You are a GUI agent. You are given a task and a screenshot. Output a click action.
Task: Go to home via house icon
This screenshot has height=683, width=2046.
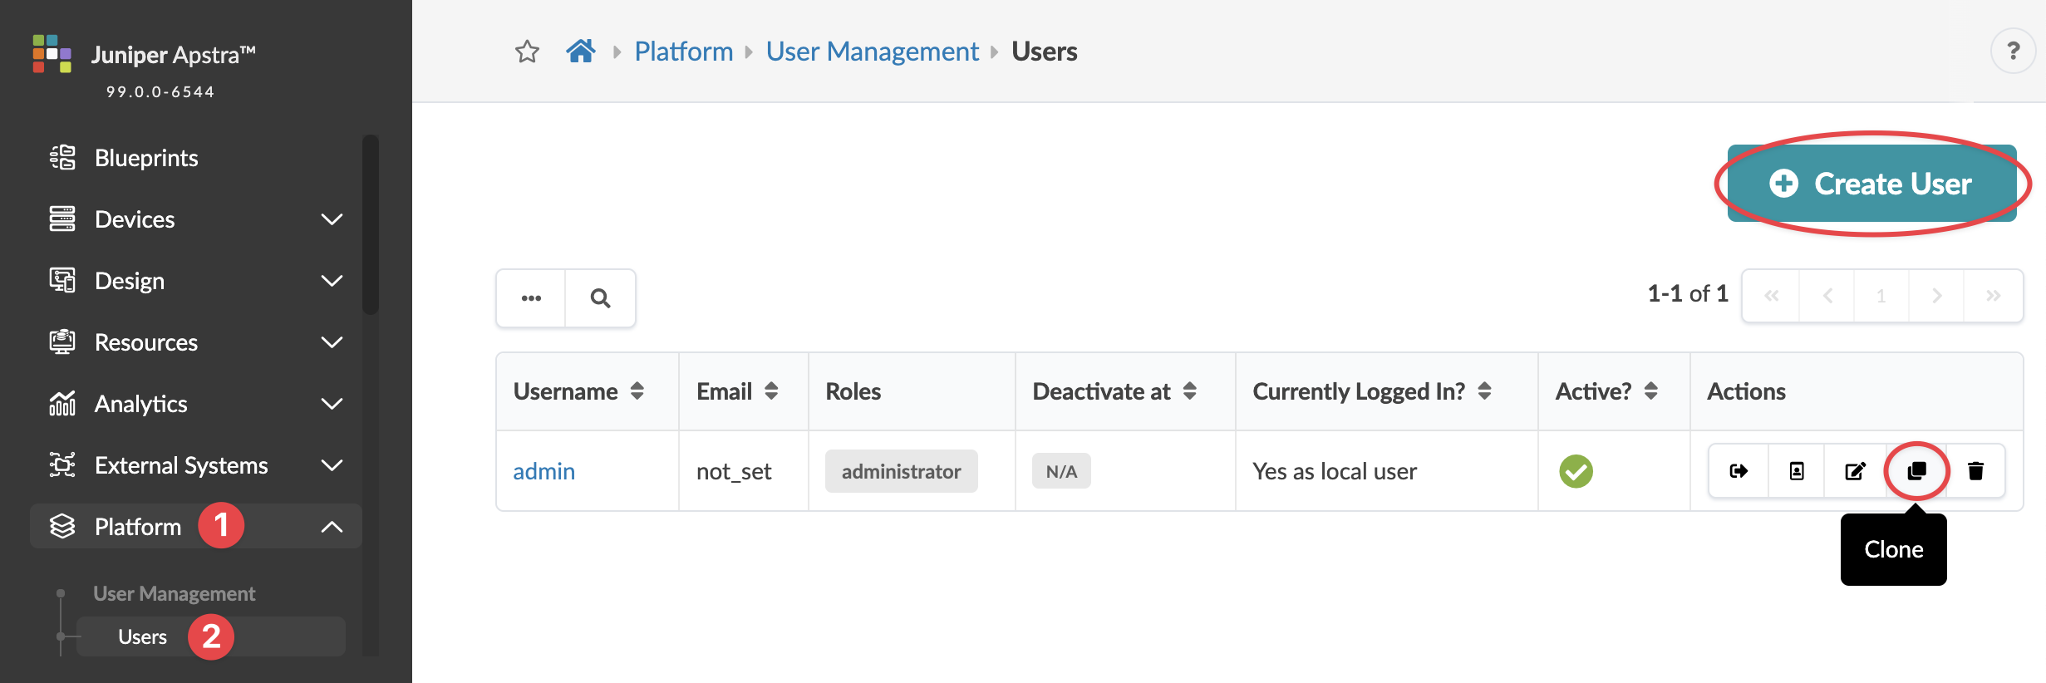point(581,52)
